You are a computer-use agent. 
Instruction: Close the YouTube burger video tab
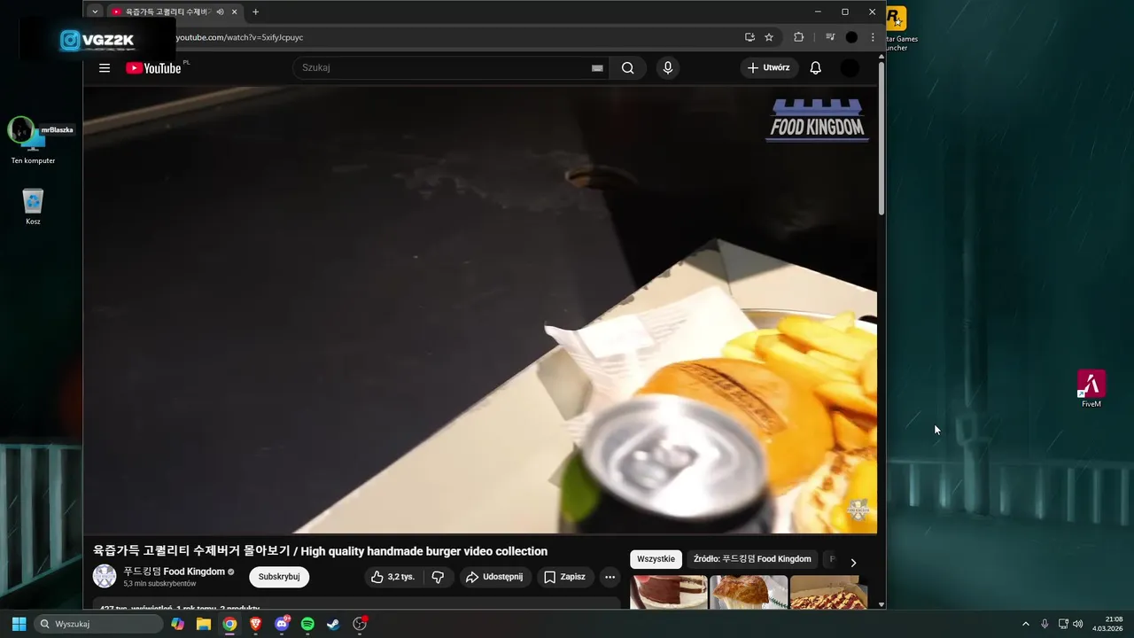(x=235, y=12)
